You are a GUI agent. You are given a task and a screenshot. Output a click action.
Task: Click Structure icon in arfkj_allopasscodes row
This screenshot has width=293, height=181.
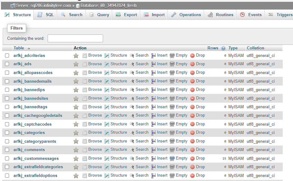click(x=107, y=72)
